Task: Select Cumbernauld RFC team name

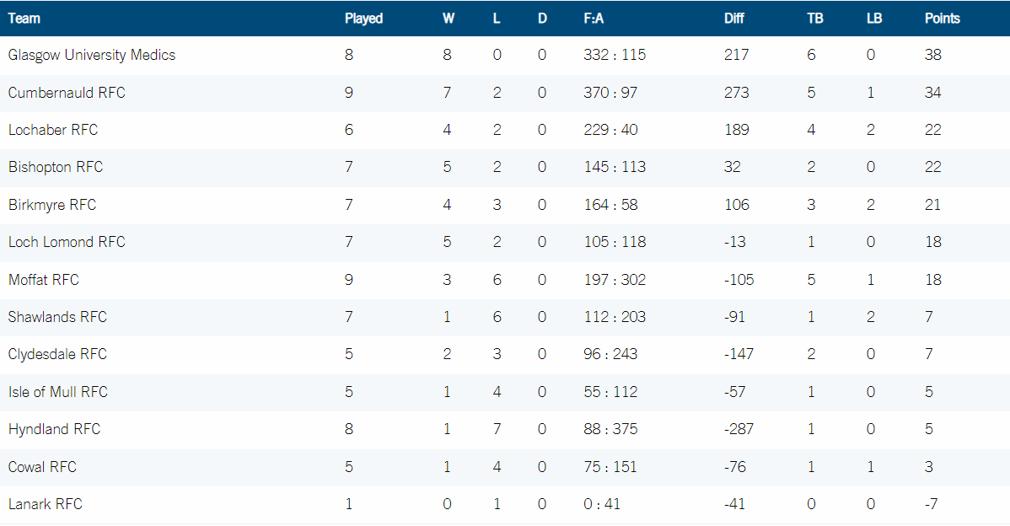Action: 67,93
